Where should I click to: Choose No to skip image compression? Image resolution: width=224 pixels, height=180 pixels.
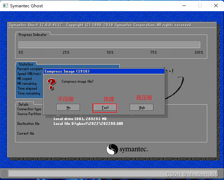[x=68, y=107]
